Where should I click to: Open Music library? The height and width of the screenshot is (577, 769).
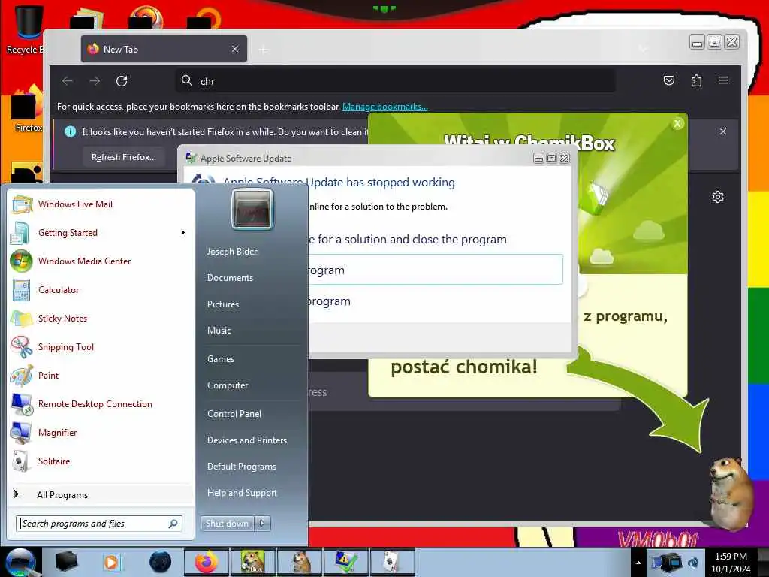pos(219,331)
